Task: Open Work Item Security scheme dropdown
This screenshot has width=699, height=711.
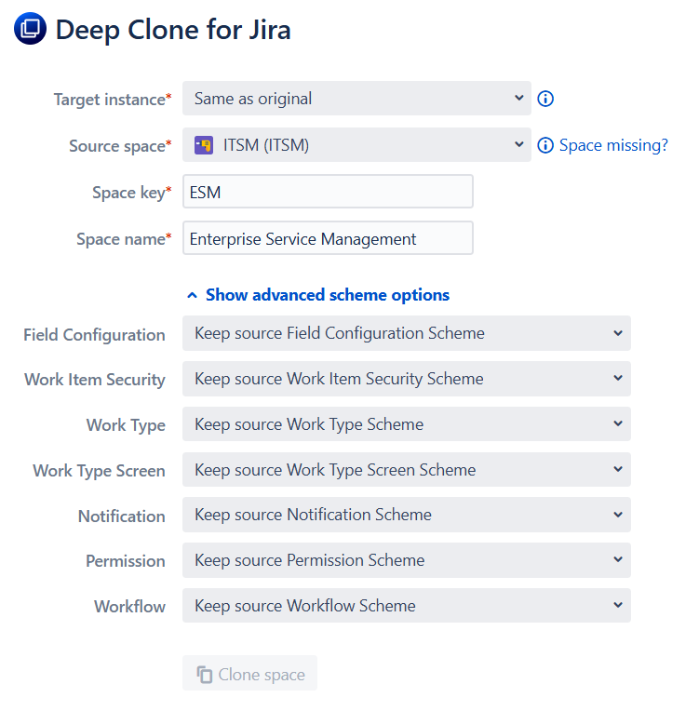Action: (x=407, y=379)
